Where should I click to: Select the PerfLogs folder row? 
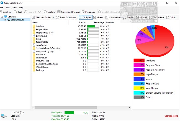[71, 70]
